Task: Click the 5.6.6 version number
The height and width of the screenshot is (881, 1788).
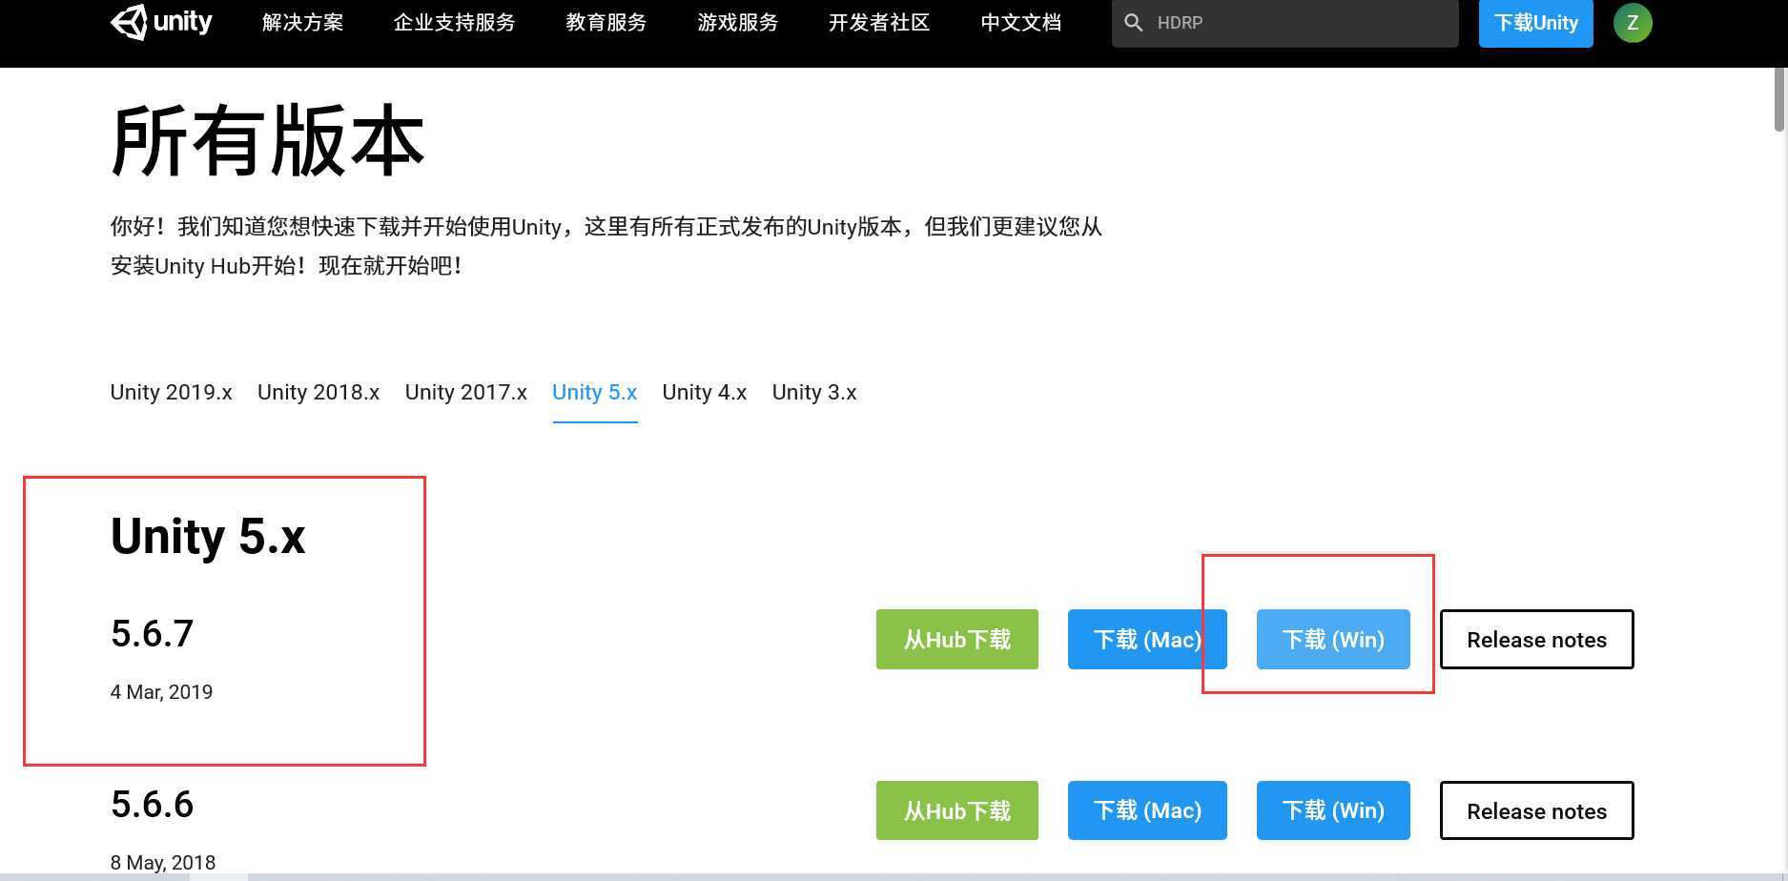Action: point(152,805)
